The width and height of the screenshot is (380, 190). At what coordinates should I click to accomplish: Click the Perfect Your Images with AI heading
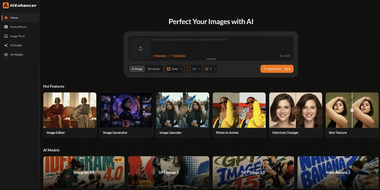(x=211, y=21)
